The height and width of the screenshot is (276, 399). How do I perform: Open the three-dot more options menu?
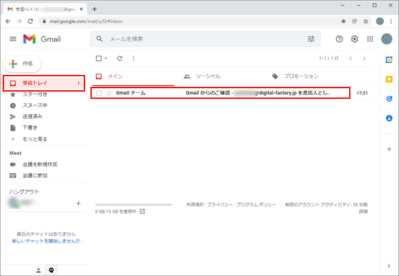[x=133, y=58]
